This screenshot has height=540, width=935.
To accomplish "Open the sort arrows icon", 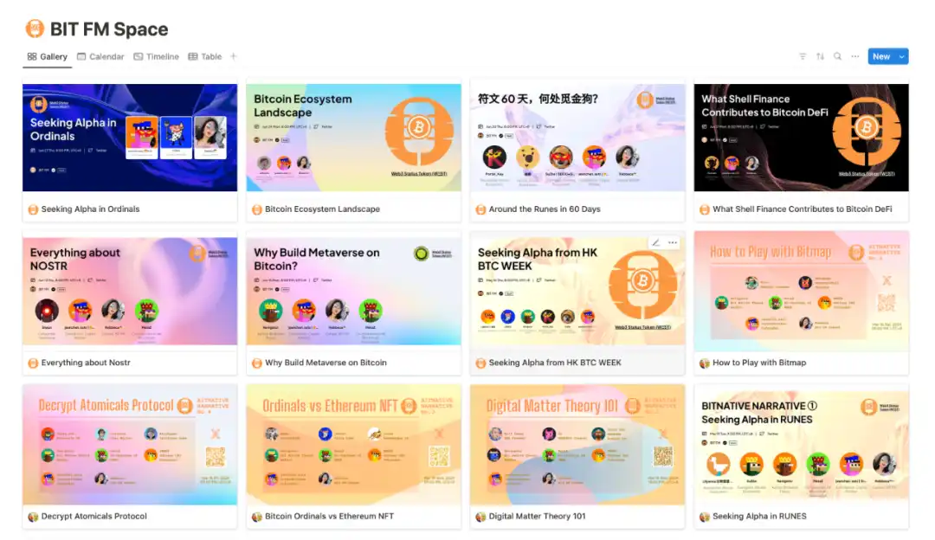I will pyautogui.click(x=820, y=56).
